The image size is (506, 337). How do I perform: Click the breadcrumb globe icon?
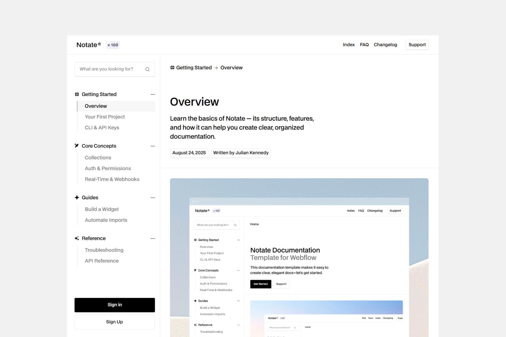pyautogui.click(x=172, y=68)
